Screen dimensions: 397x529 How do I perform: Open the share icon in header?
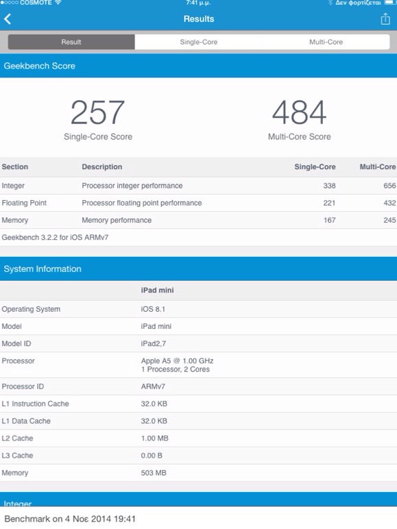pyautogui.click(x=385, y=19)
